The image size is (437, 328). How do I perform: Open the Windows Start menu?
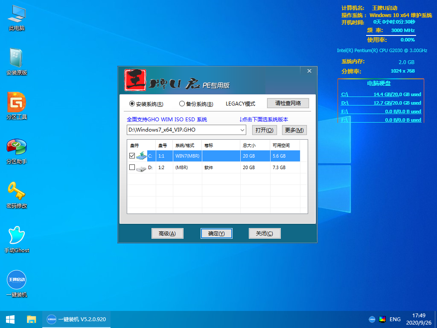10,319
